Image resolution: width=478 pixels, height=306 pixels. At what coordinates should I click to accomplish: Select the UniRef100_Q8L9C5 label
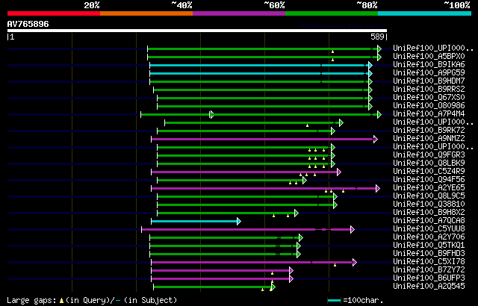(x=429, y=196)
